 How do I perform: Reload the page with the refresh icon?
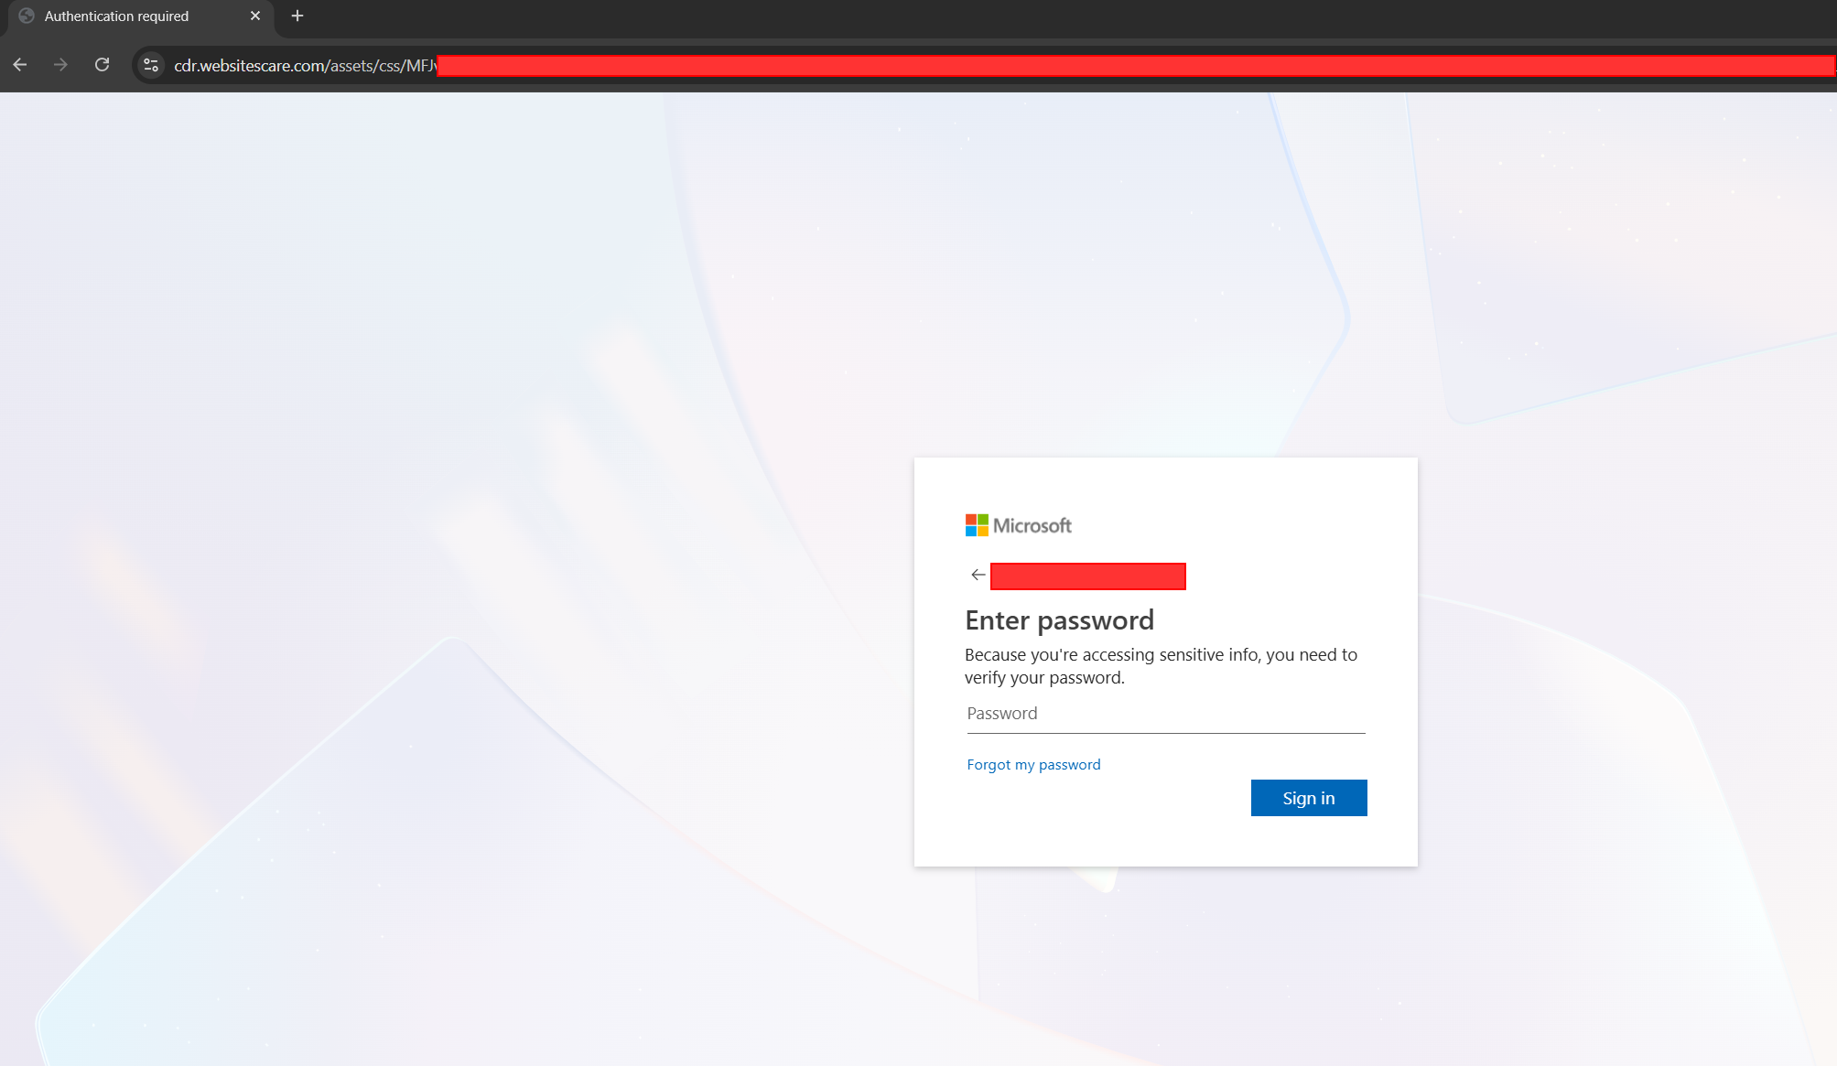103,65
